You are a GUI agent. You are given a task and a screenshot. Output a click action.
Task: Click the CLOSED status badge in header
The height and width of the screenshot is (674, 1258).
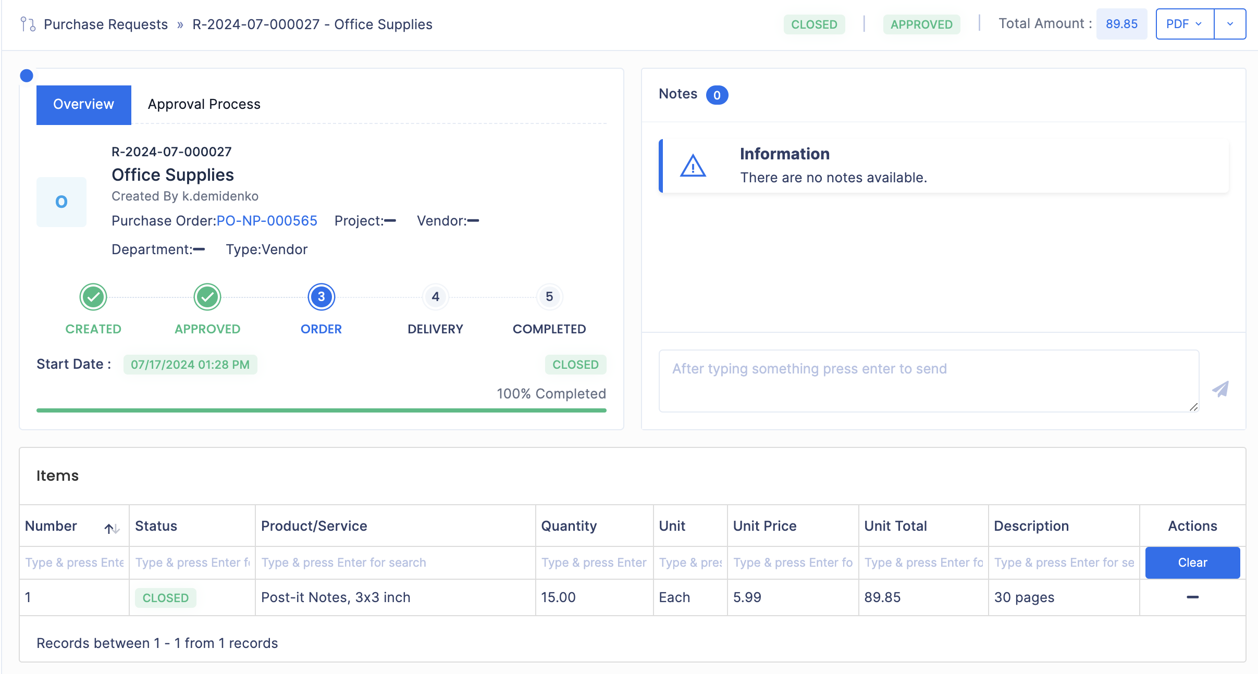coord(814,24)
